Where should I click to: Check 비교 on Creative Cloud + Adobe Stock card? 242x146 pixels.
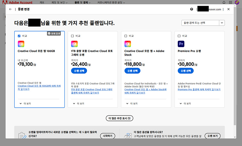pos(126,36)
